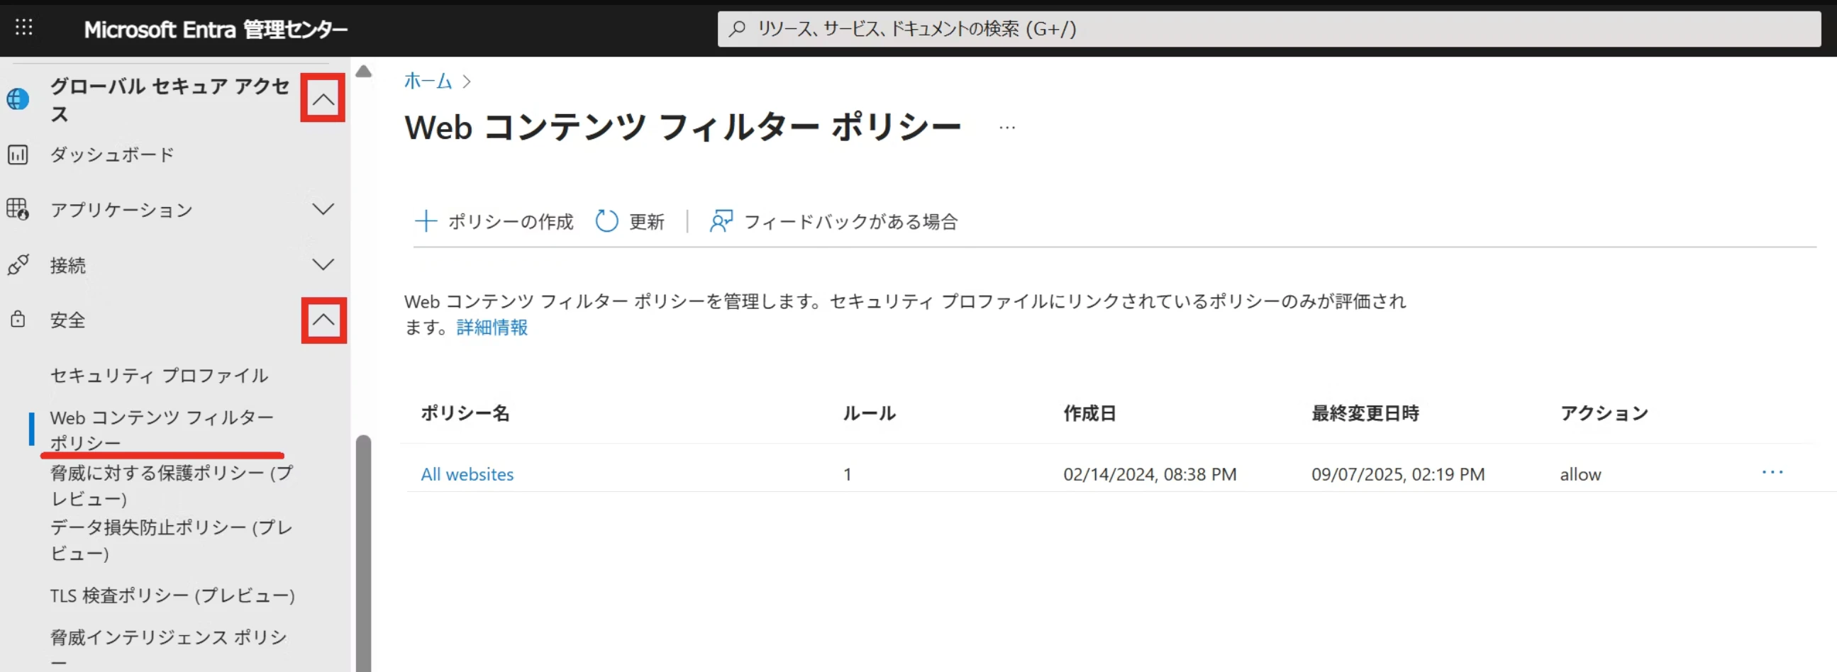Click the 安全 lock icon
The image size is (1837, 672).
tap(18, 319)
